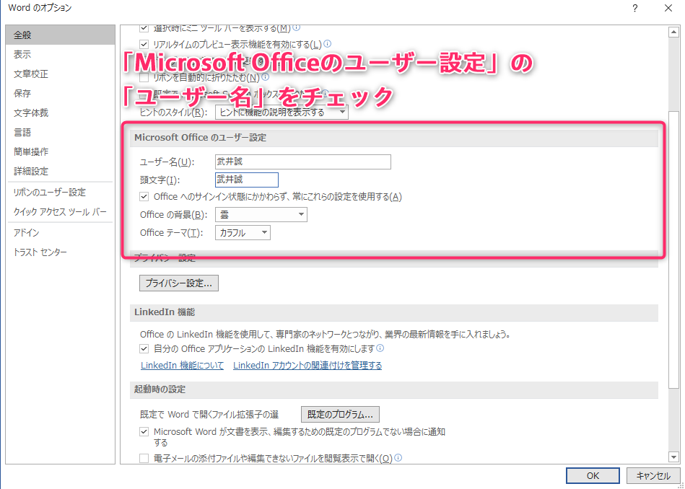This screenshot has width=685, height=489.
Task: Select 簡単操作 in the sidebar
Action: 61,151
